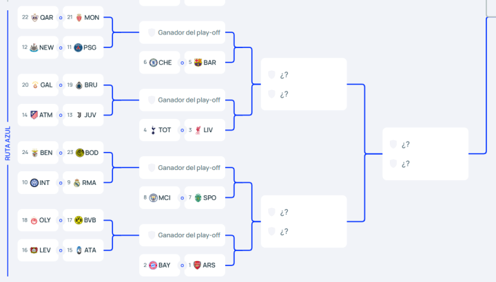Click the Chelsea club crest
Screen dimensions: 496x282
point(153,63)
